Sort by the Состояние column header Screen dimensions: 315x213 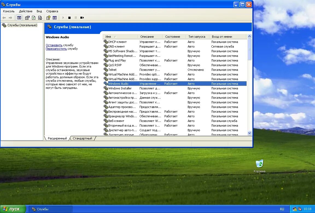pyautogui.click(x=174, y=37)
